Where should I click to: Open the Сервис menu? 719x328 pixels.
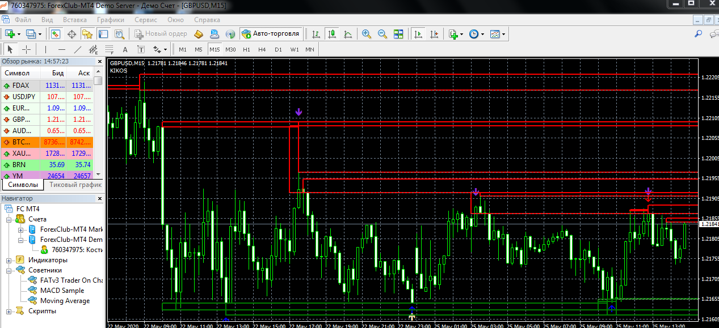click(x=146, y=19)
